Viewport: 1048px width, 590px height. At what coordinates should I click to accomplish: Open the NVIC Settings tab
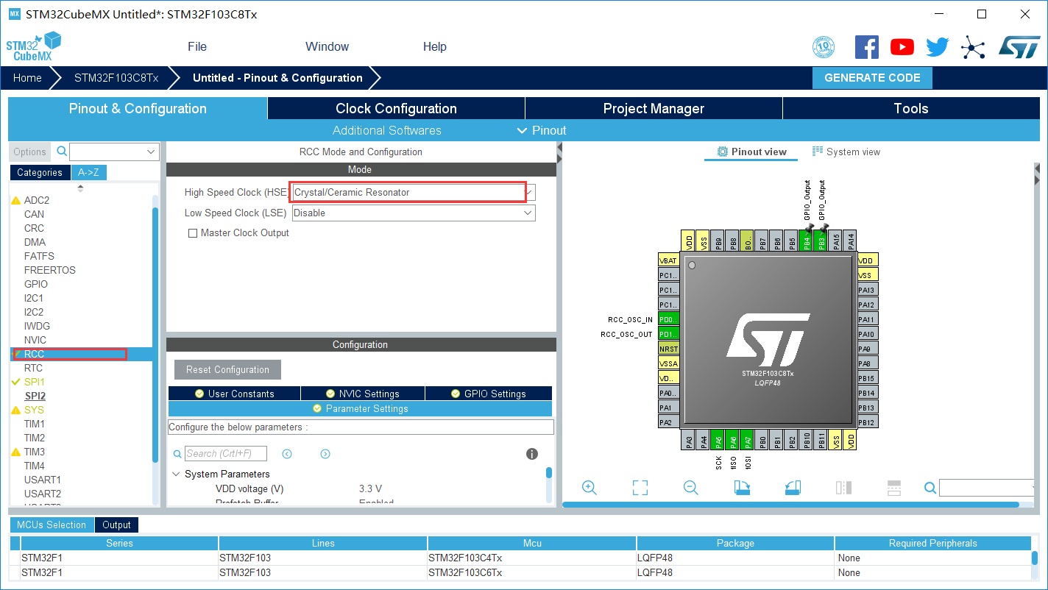(x=362, y=394)
